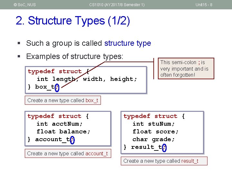Viewport: 232px width, 174px height.
Task: Click the blue words "structure type"
Action: click(x=128, y=43)
